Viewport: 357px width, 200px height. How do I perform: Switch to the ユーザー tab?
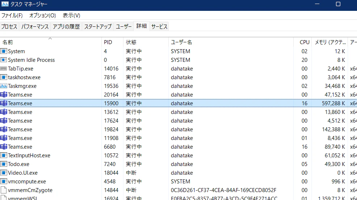point(123,27)
